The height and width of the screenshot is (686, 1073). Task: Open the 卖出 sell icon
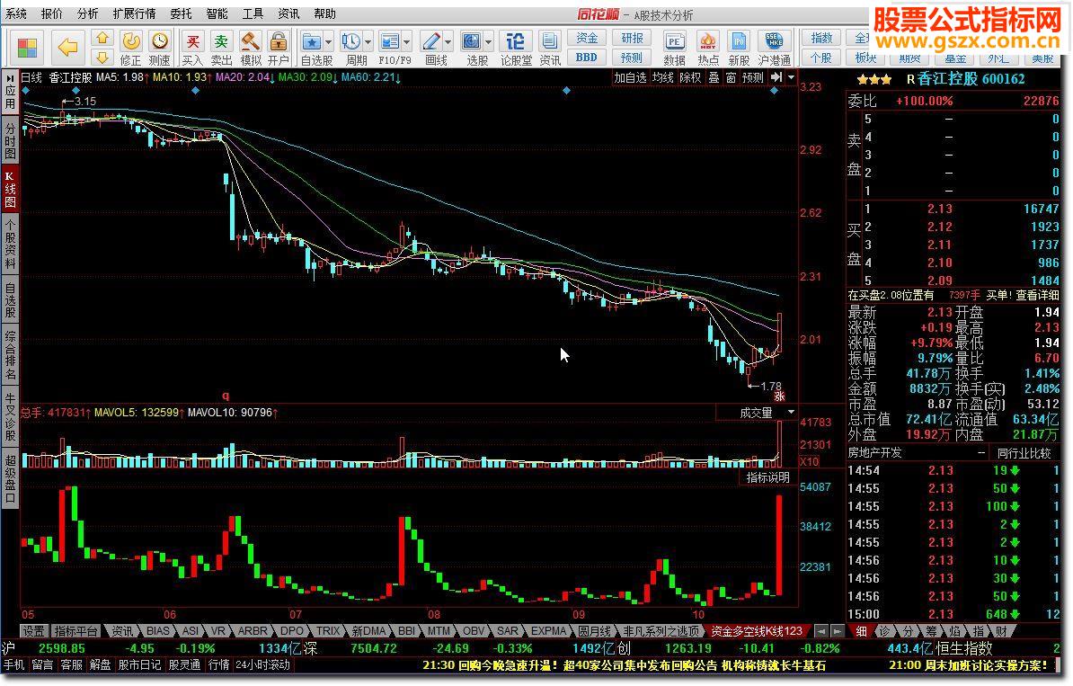pos(221,41)
